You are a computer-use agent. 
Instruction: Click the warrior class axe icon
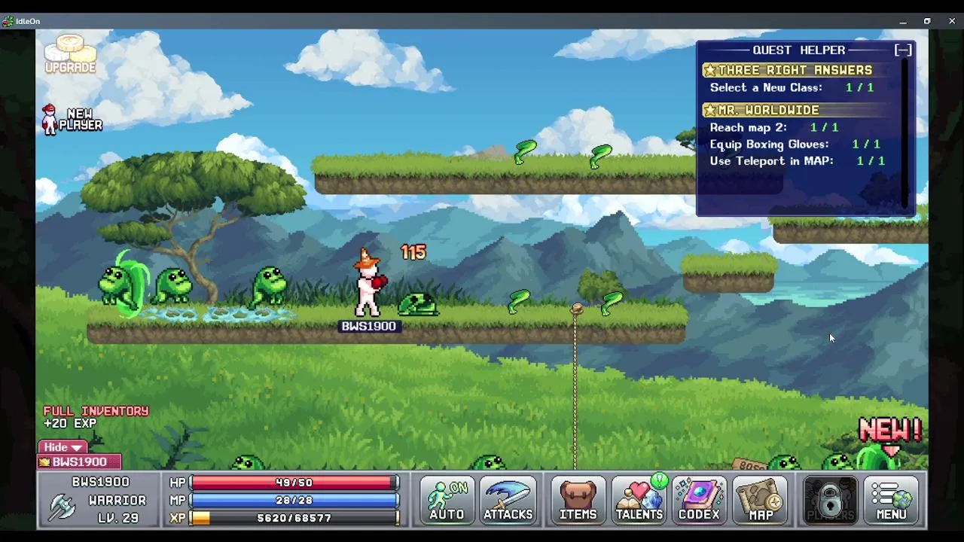[62, 508]
